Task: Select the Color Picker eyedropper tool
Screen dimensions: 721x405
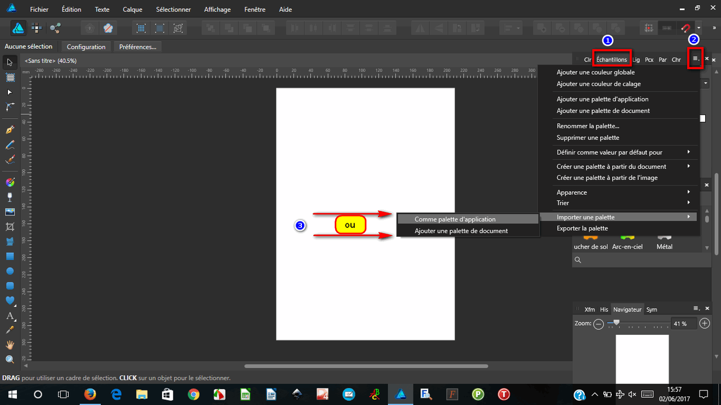Action: tap(10, 330)
